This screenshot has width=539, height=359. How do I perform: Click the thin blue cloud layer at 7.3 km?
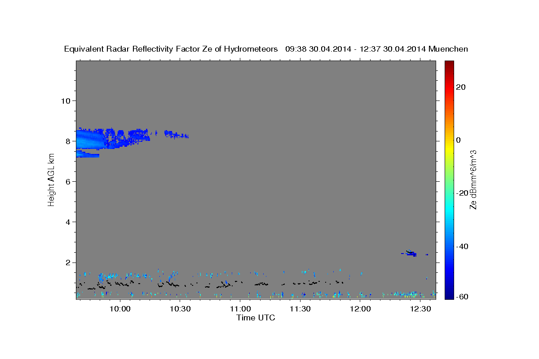88,154
